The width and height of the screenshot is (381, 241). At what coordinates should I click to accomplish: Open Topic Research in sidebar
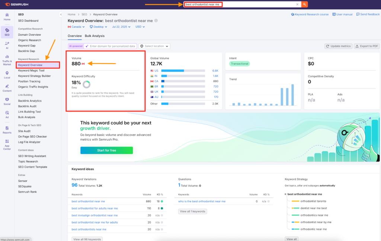28,161
